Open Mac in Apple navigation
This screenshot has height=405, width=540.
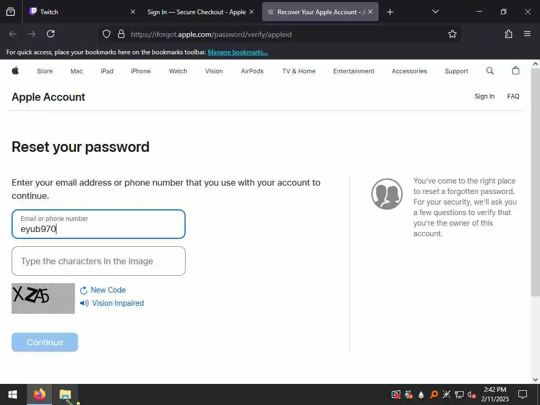pos(76,71)
